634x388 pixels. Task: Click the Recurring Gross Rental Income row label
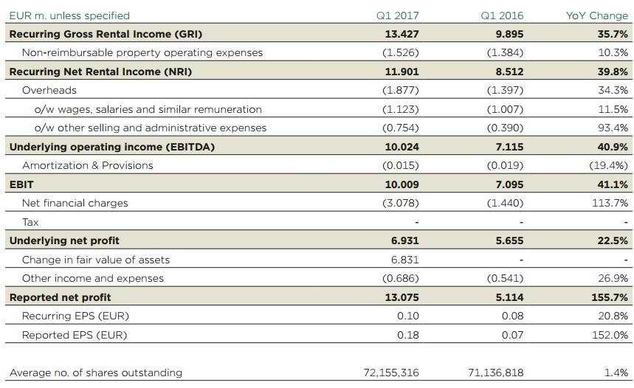coord(106,34)
